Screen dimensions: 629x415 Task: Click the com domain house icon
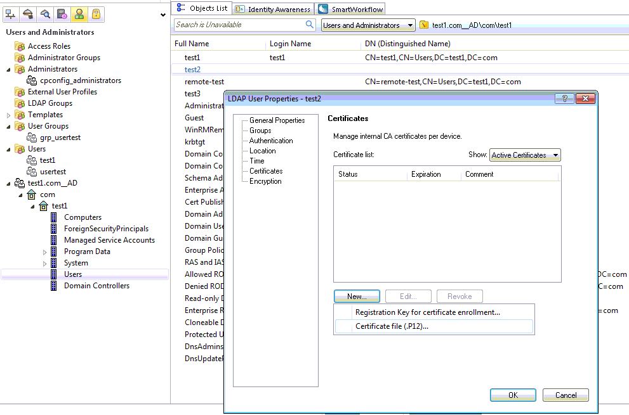point(31,195)
